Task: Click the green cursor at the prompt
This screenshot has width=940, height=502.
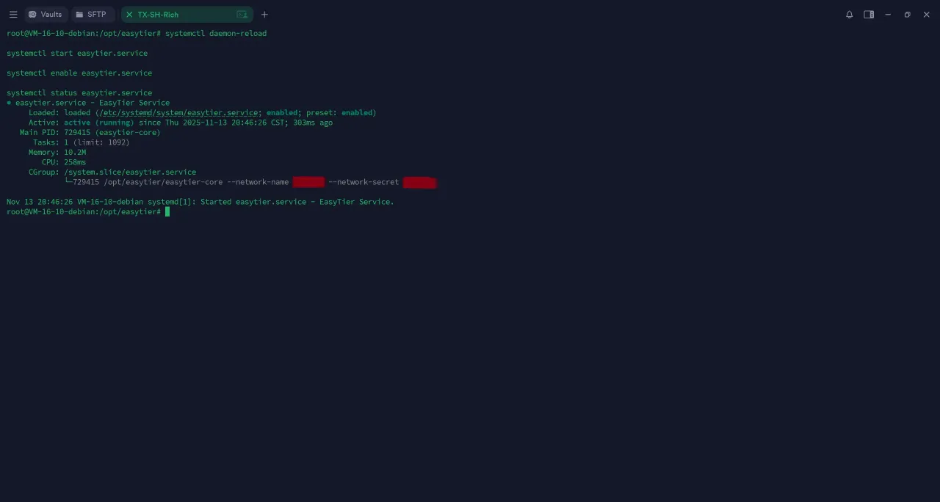Action: 167,211
